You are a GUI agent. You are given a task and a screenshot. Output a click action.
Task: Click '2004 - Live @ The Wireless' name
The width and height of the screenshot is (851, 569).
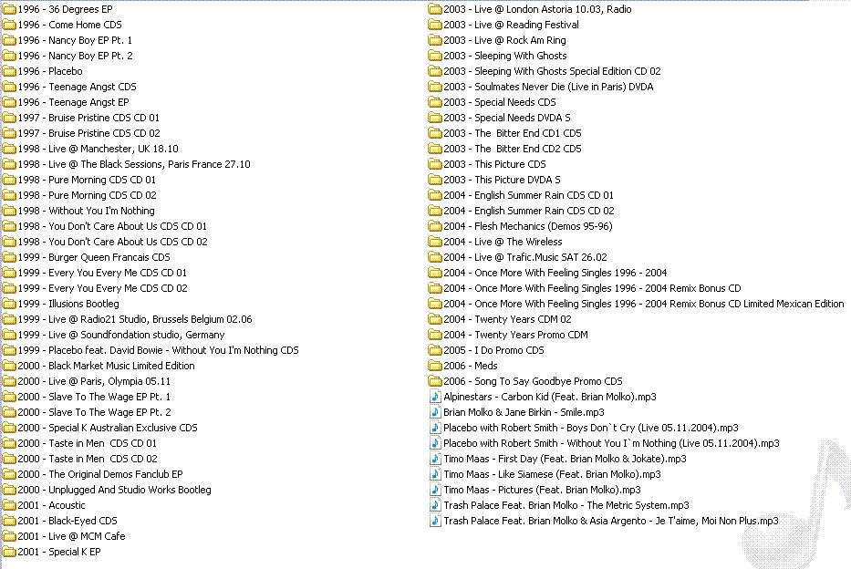503,242
